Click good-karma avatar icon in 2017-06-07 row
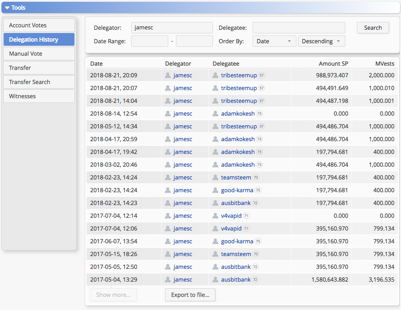401x310 pixels. [x=215, y=241]
